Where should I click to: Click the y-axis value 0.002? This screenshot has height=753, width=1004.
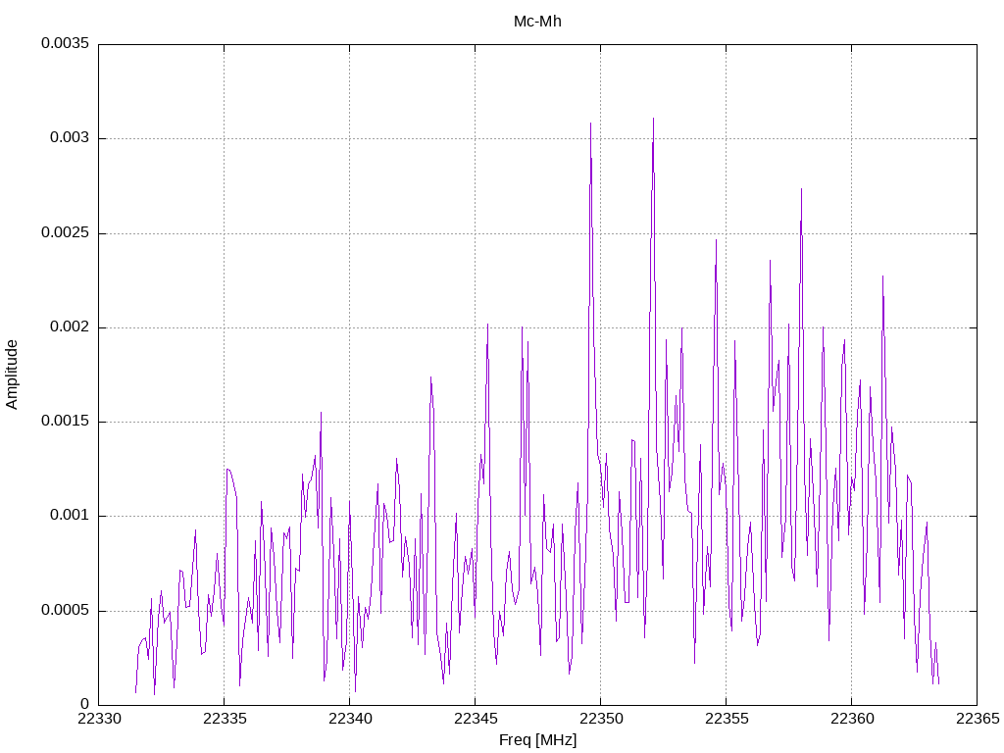pyautogui.click(x=70, y=327)
